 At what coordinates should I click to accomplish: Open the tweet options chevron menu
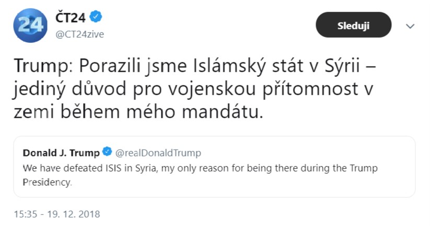(x=410, y=26)
